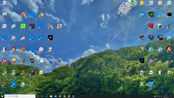Select the pink FS application icon
The height and width of the screenshot is (98, 174).
click(4, 61)
